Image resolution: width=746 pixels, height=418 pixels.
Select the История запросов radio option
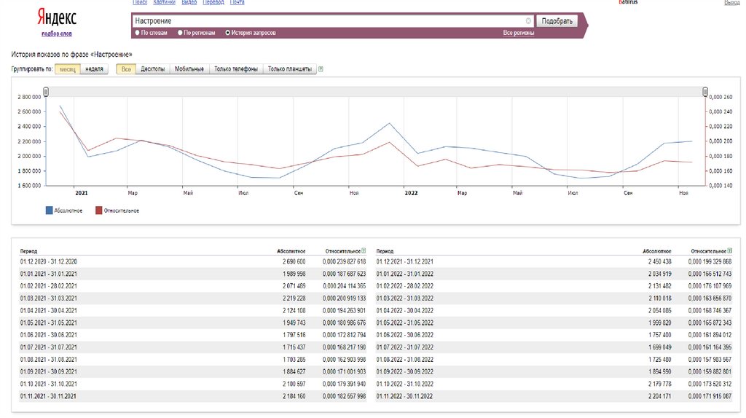click(x=228, y=33)
